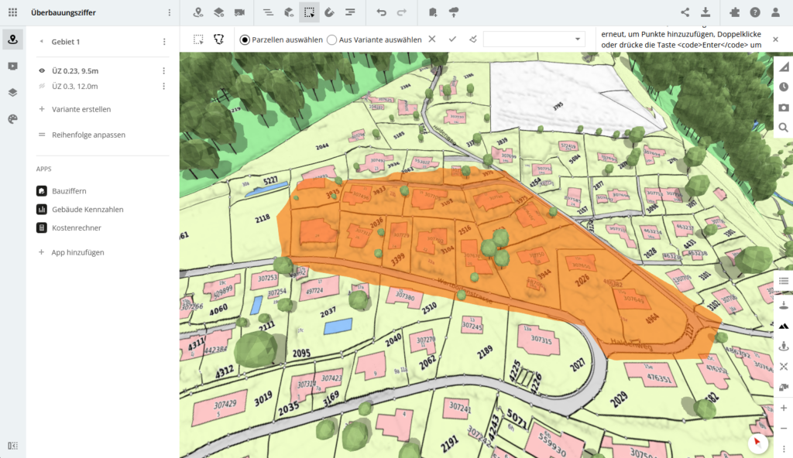Select 'Aus Variante auswählen' radio option
This screenshot has height=458, width=793.
[x=332, y=39]
